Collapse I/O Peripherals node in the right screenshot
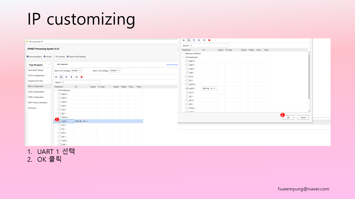This screenshot has height=199, width=355. (x=183, y=57)
